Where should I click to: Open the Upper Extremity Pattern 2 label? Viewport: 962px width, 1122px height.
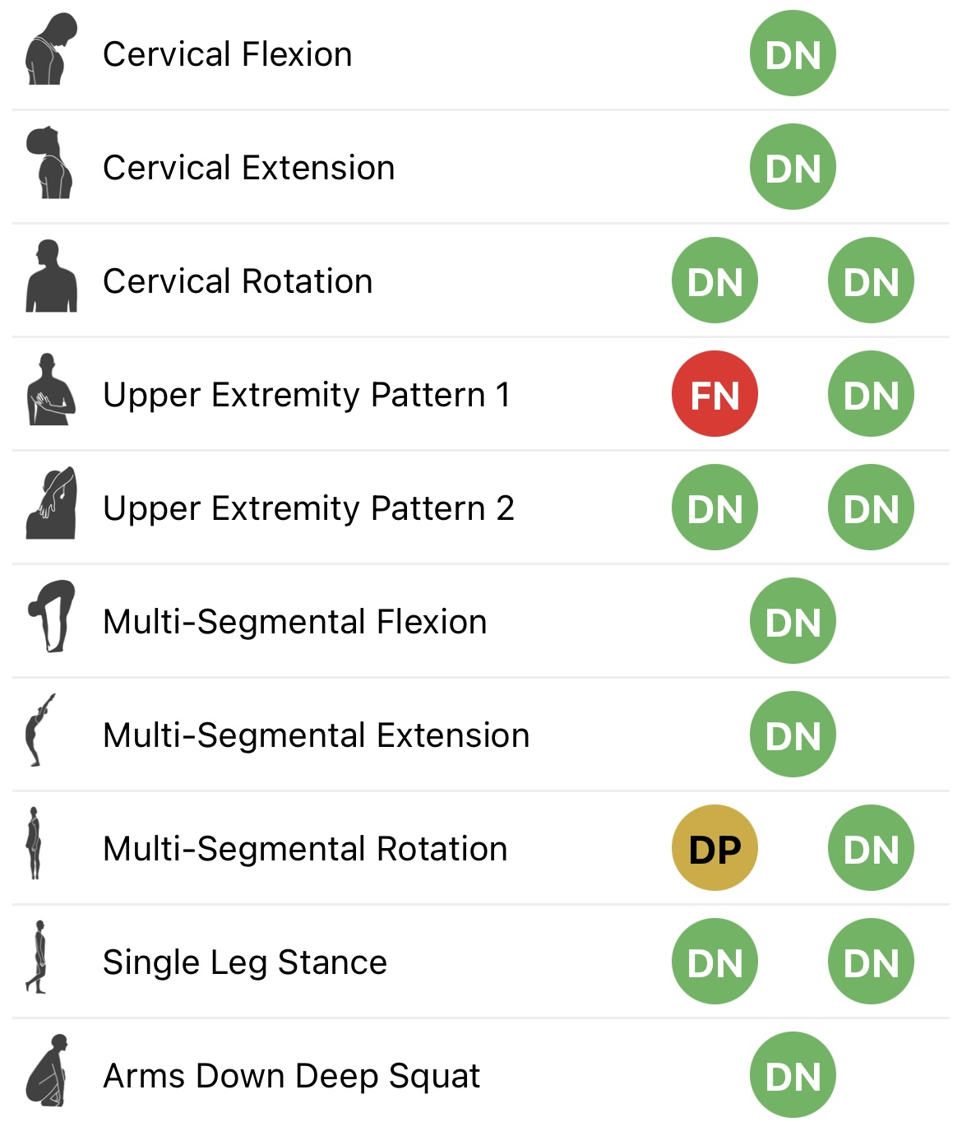tap(308, 508)
